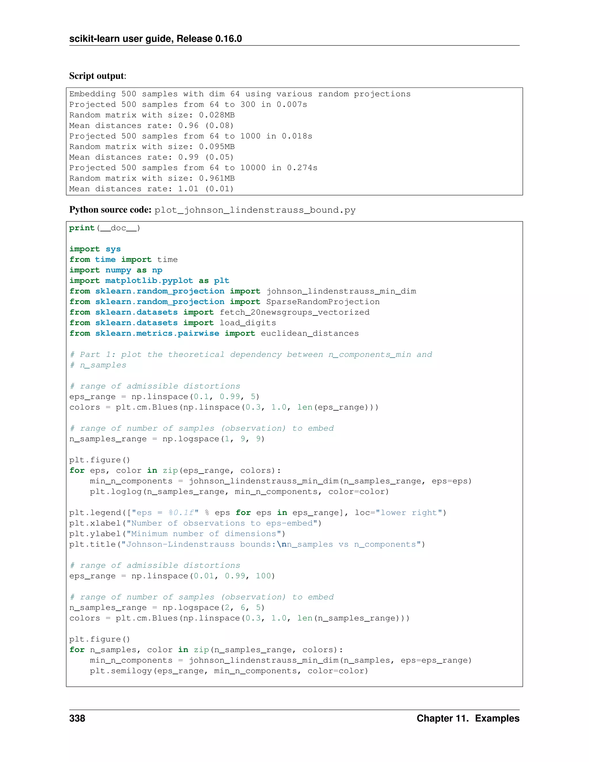Click the 'from time import time' line
This screenshot has height=762, width=589.
[x=123, y=260]
